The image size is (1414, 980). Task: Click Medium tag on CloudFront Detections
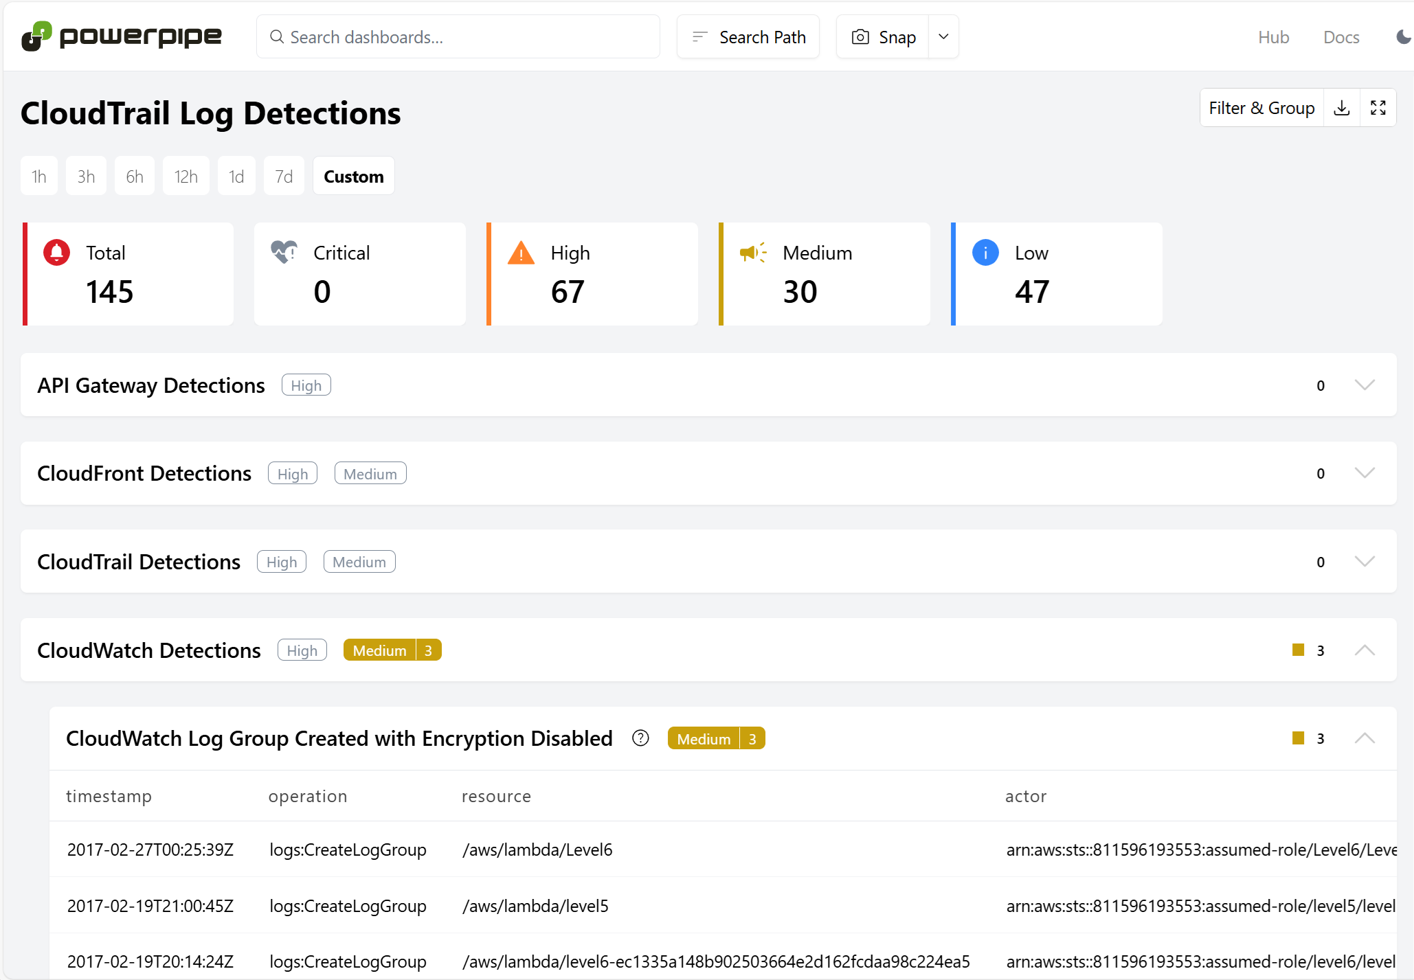[x=370, y=473]
